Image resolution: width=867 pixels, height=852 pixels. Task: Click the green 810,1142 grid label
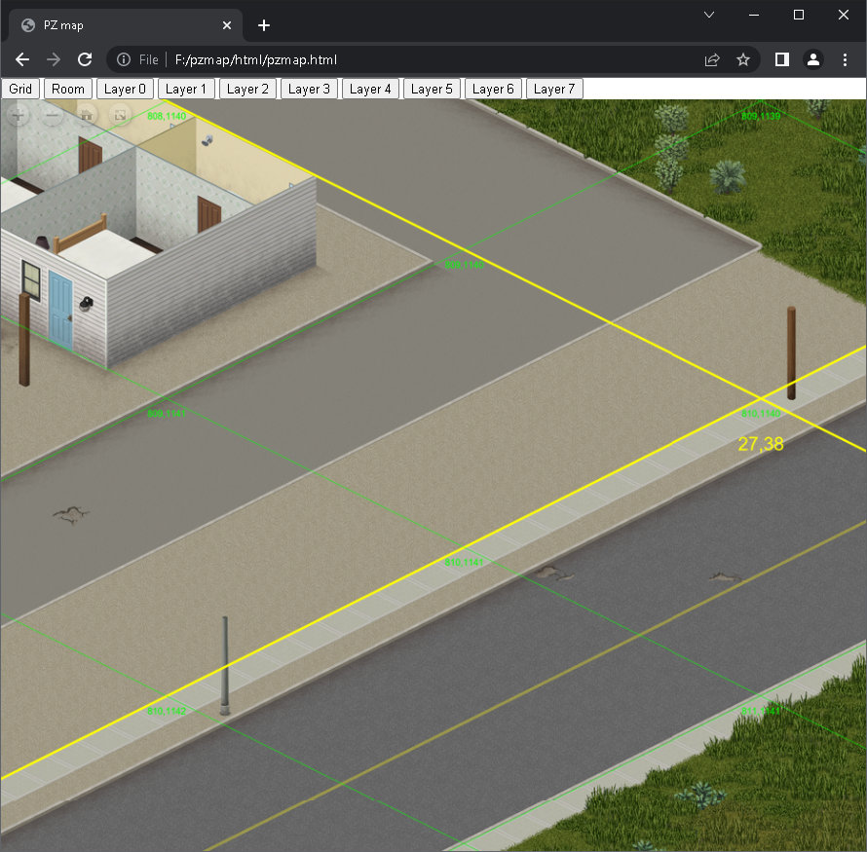click(x=167, y=711)
